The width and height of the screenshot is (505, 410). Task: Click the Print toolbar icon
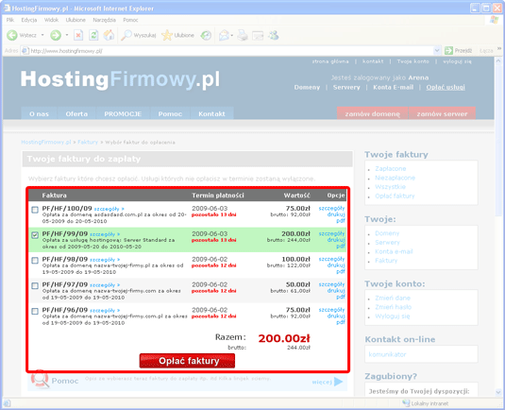click(243, 35)
